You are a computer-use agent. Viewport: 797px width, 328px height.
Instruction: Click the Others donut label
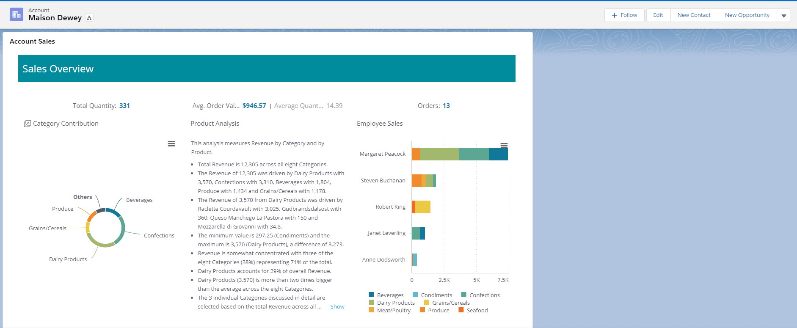pos(83,197)
